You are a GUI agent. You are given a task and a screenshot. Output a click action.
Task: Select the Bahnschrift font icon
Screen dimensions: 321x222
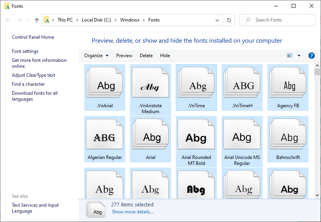288,137
